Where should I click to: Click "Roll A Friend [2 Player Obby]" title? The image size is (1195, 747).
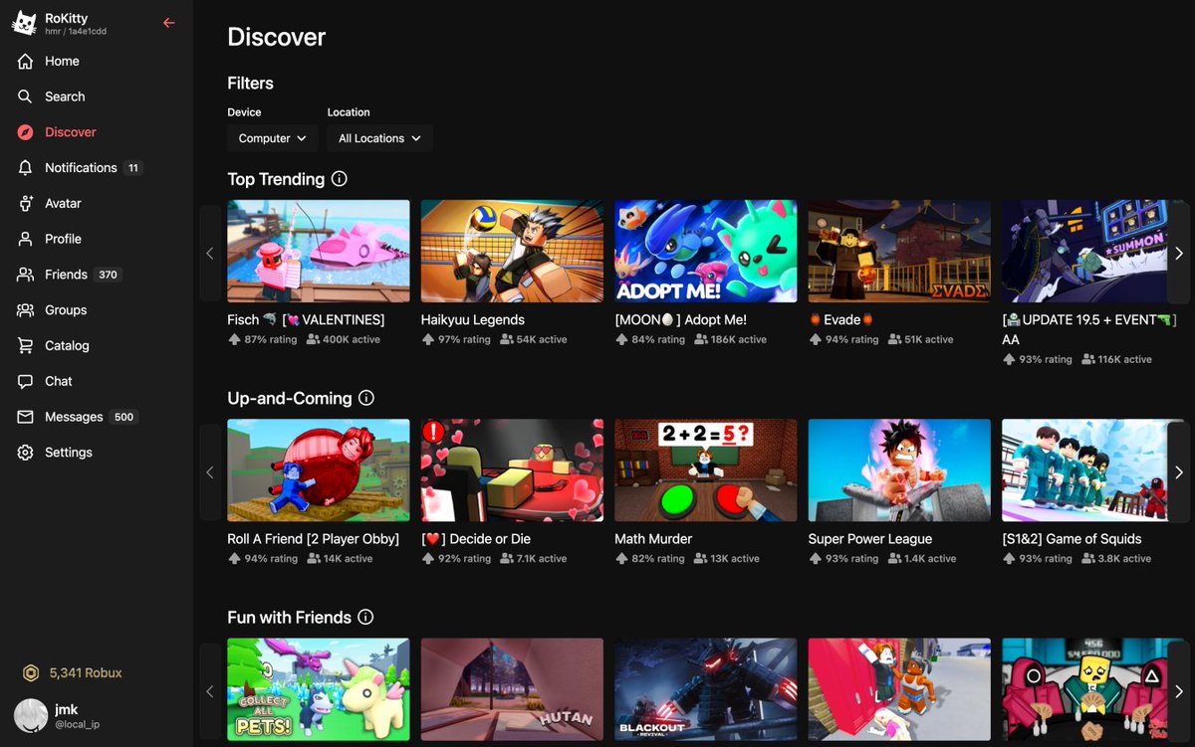tap(313, 539)
